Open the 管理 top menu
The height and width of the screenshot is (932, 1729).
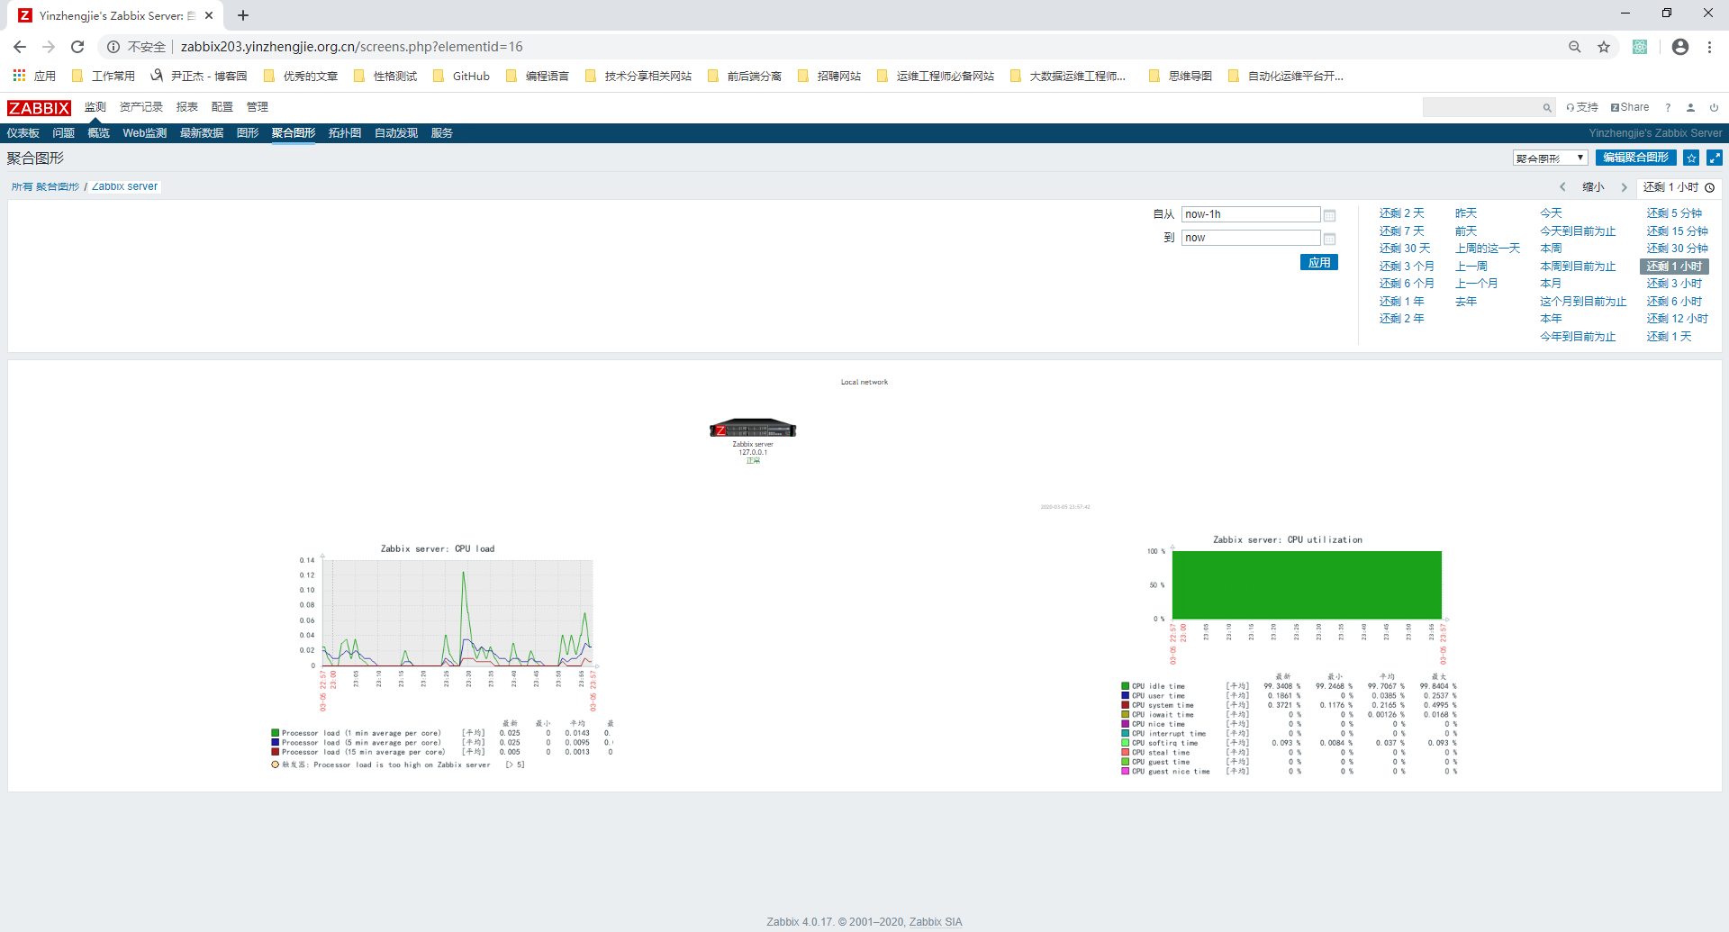point(258,107)
